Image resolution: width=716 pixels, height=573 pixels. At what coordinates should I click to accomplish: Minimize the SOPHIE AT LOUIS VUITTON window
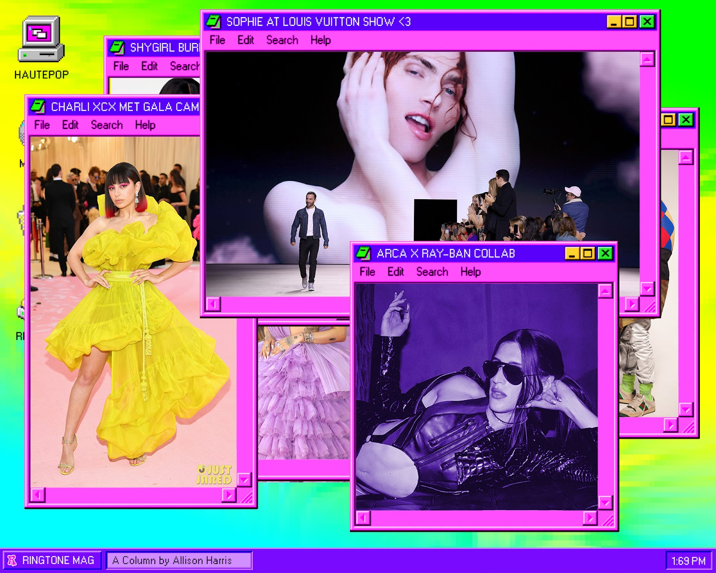[614, 21]
